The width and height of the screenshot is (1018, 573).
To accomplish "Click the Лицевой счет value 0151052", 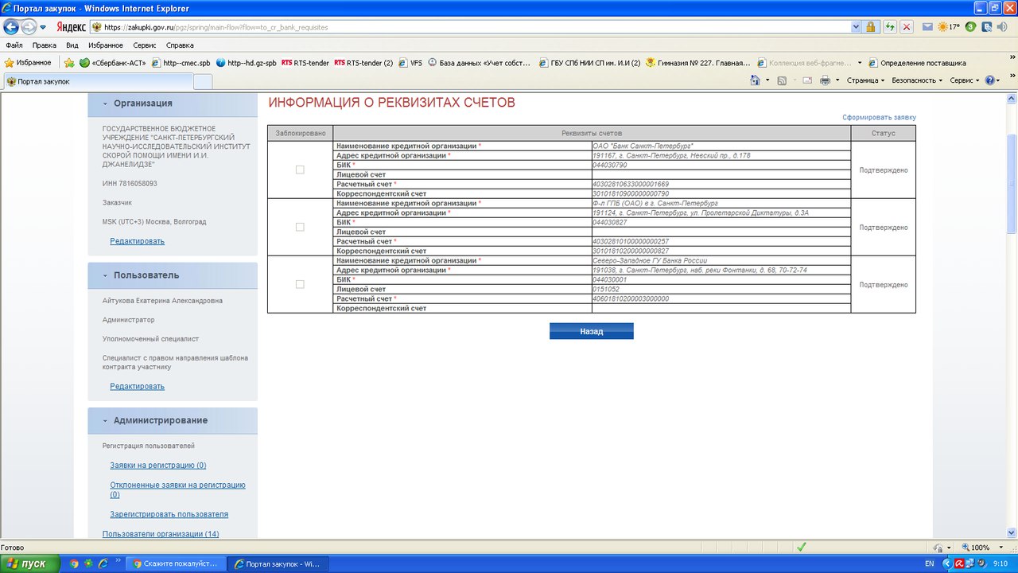I will click(606, 290).
